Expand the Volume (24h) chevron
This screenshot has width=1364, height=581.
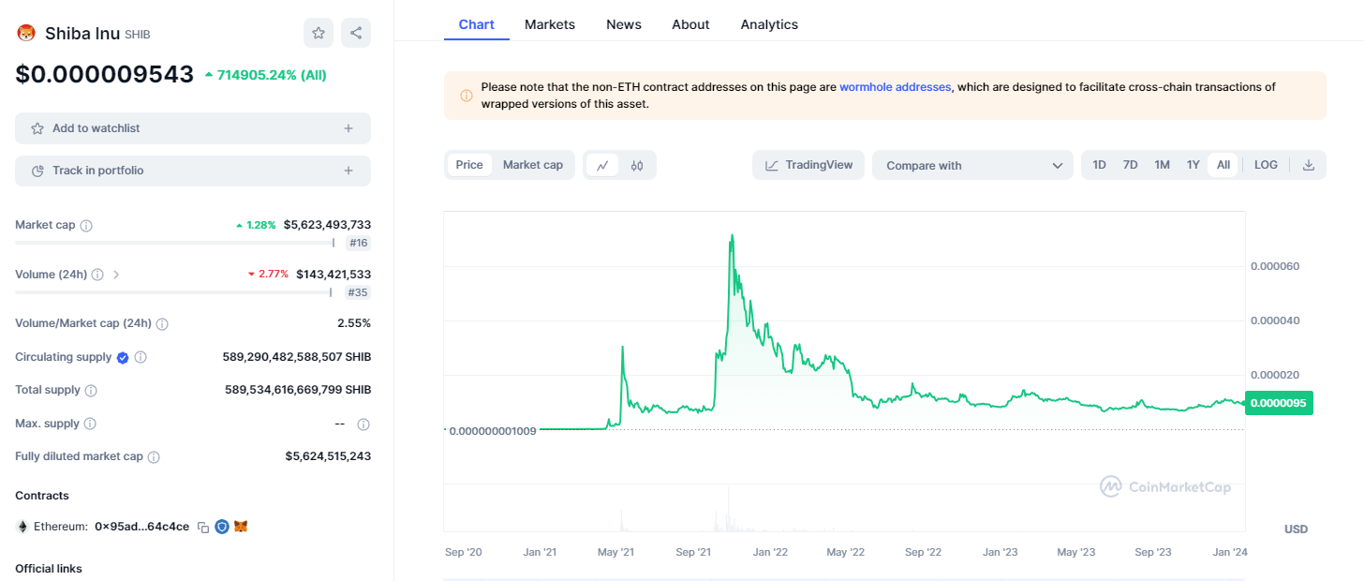(116, 275)
